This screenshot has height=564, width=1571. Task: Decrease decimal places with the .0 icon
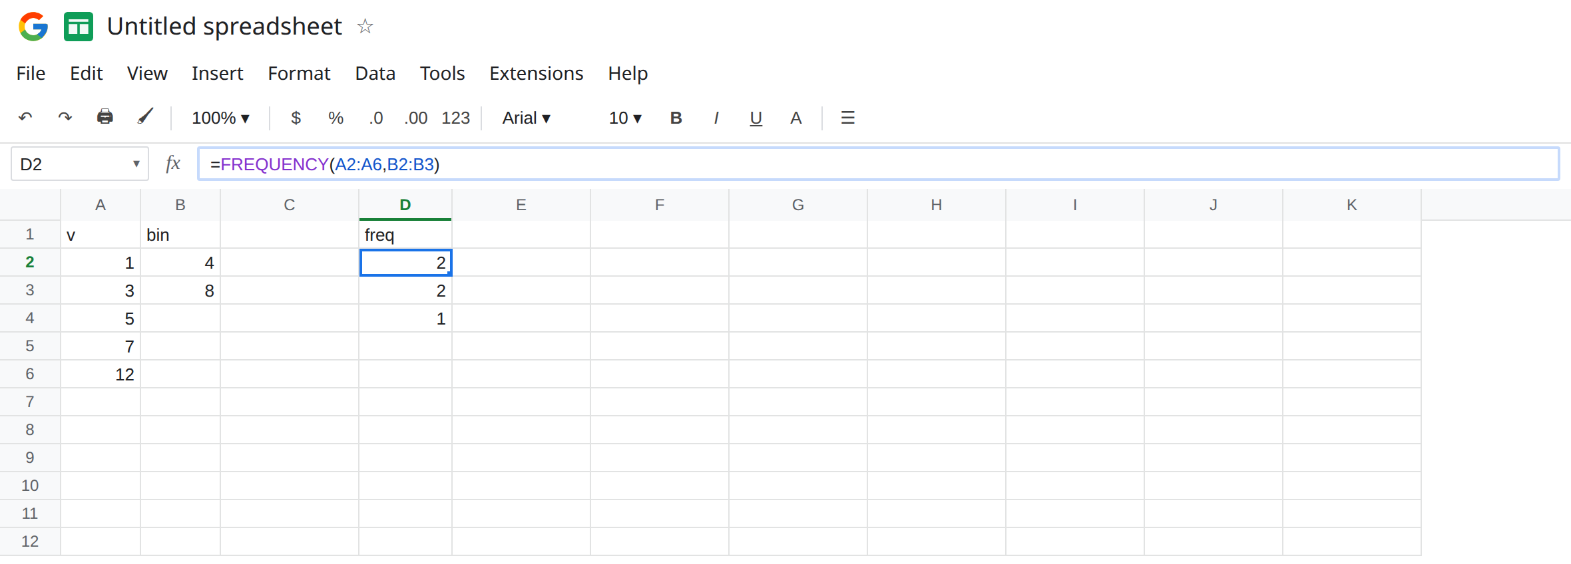pos(376,118)
